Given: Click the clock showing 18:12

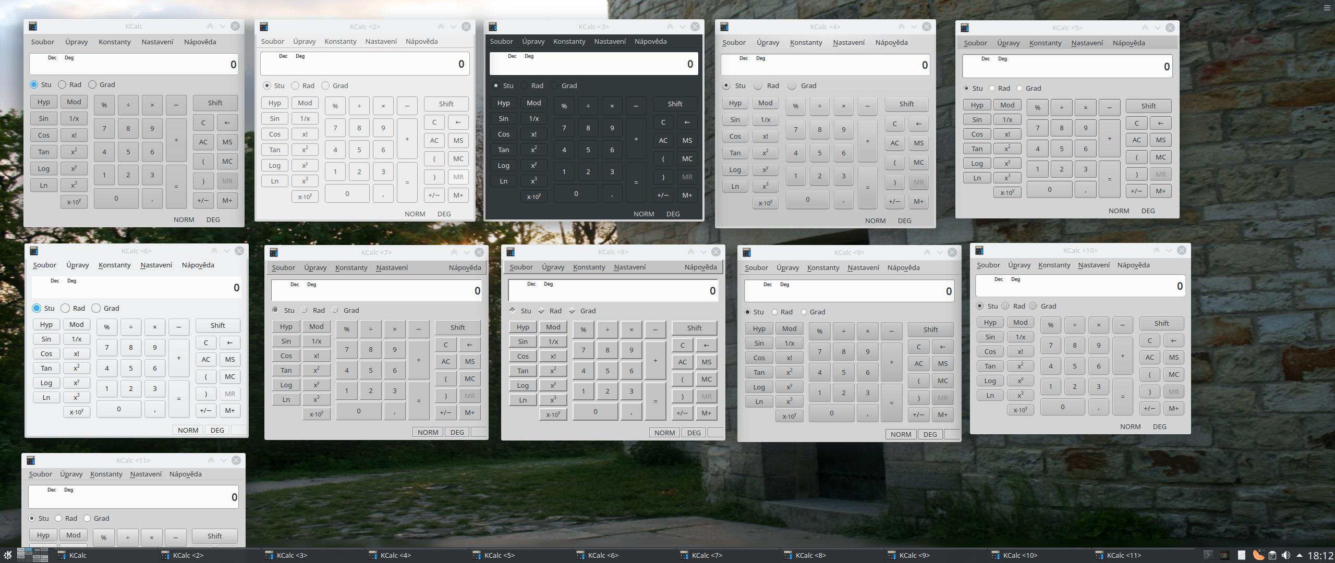Looking at the screenshot, I should [1320, 556].
